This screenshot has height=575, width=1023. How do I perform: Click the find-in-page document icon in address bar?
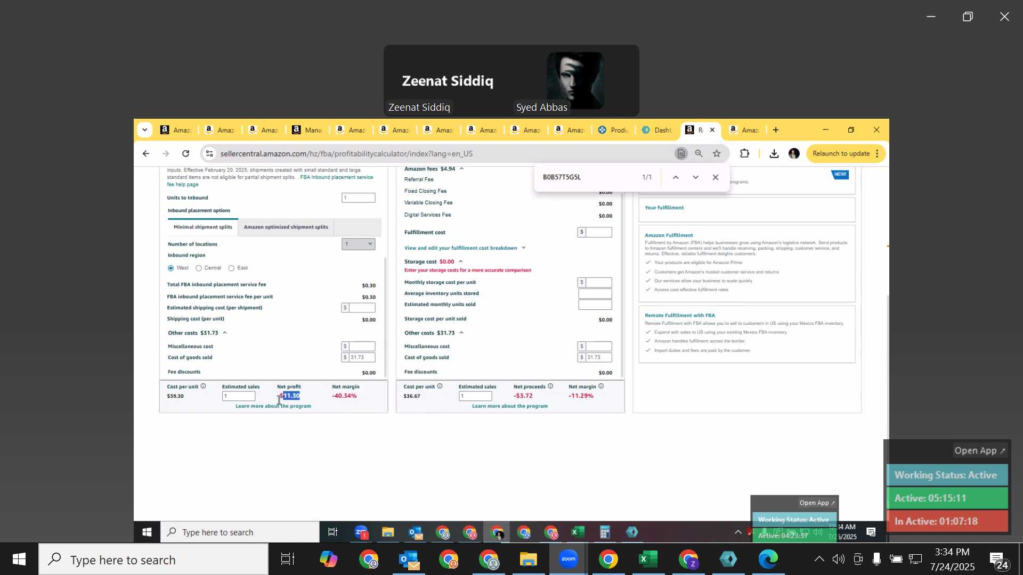click(681, 154)
